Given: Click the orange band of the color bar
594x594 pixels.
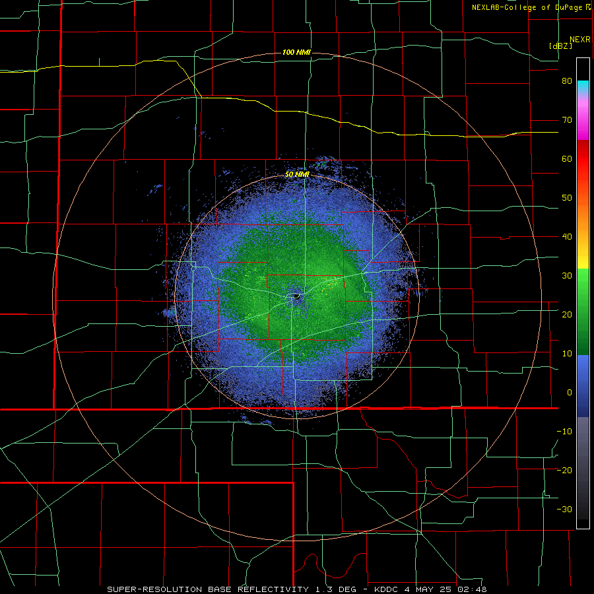Looking at the screenshot, I should [x=583, y=212].
